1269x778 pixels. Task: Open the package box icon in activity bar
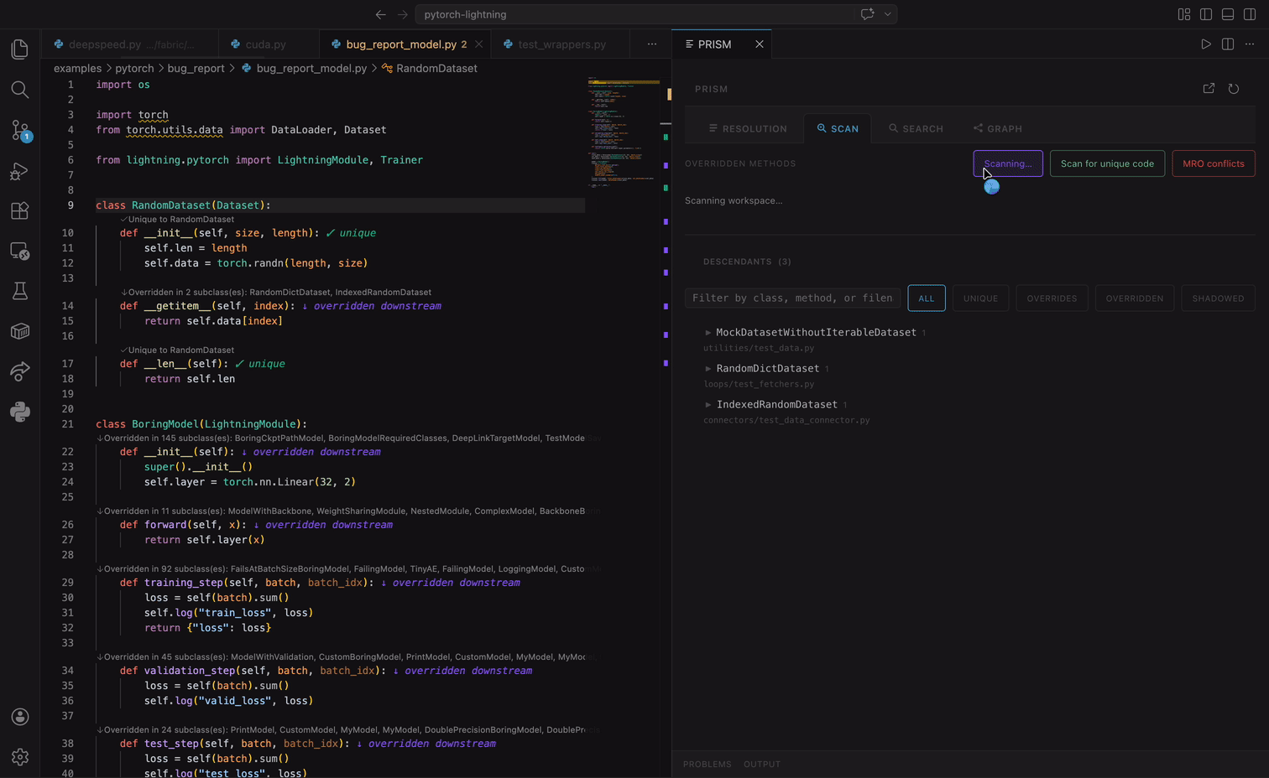[x=20, y=331]
